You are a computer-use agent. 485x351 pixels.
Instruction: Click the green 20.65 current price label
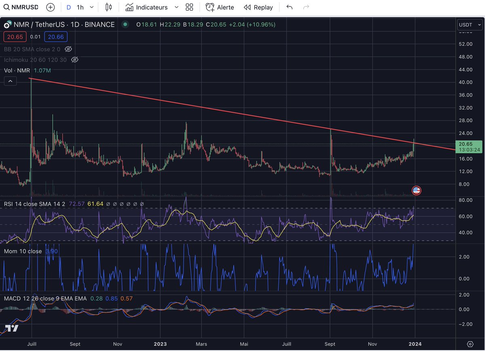(469, 146)
